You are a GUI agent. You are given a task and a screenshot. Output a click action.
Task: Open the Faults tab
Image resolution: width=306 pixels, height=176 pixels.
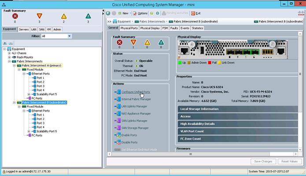[174, 28]
